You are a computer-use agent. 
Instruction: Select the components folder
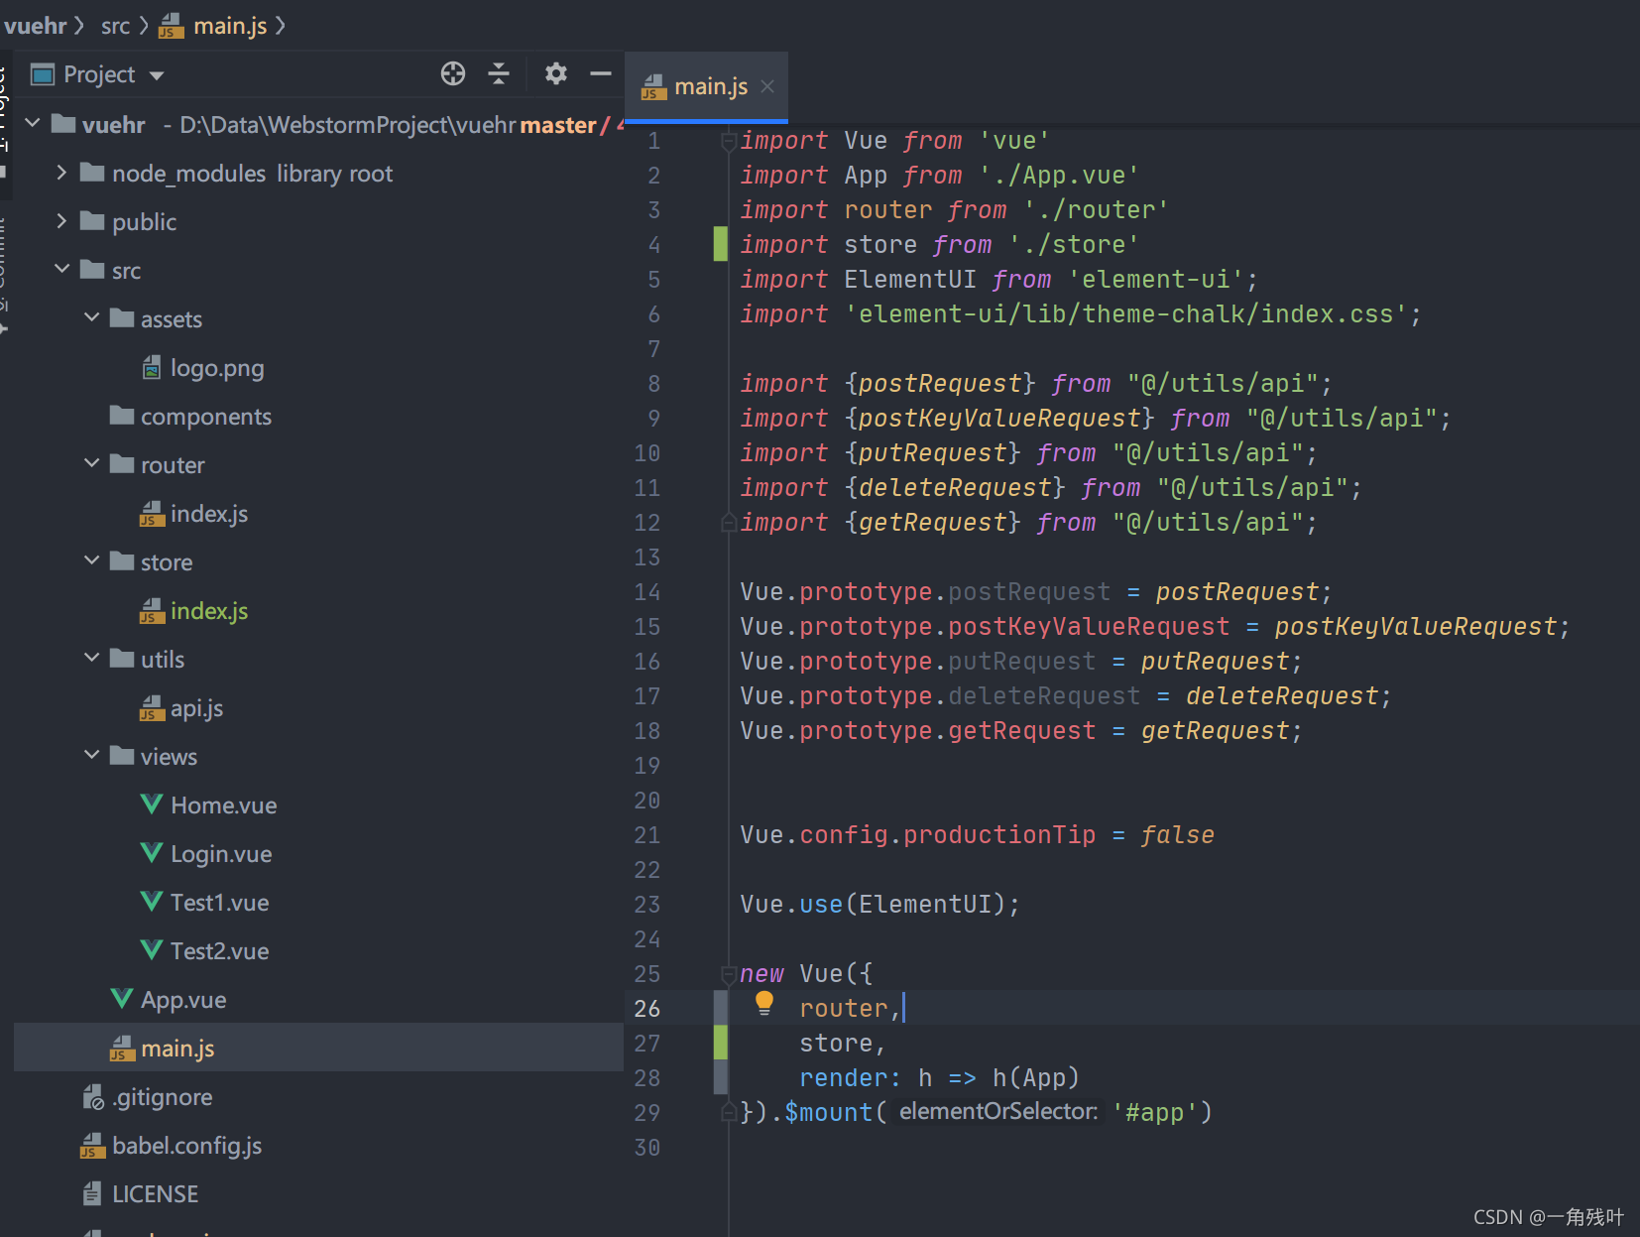206,417
